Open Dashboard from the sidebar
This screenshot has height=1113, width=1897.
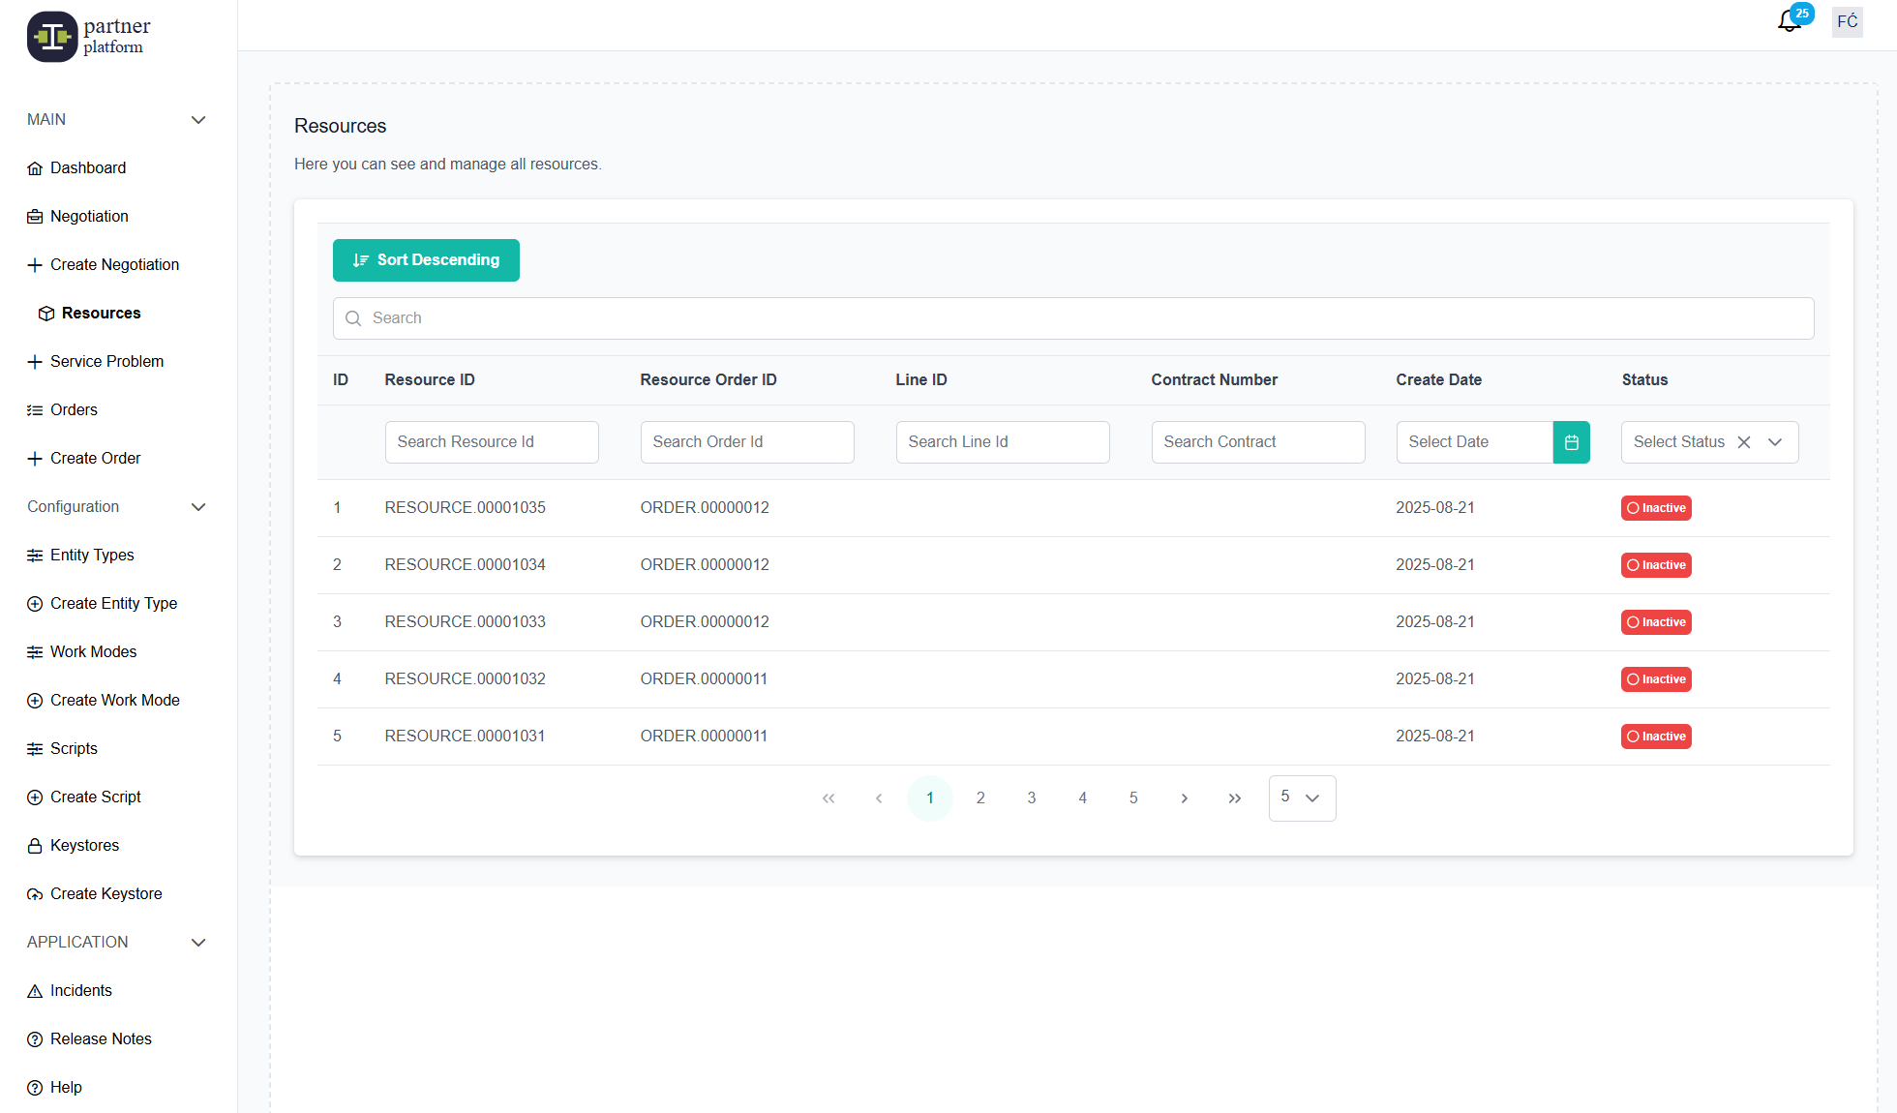87,167
